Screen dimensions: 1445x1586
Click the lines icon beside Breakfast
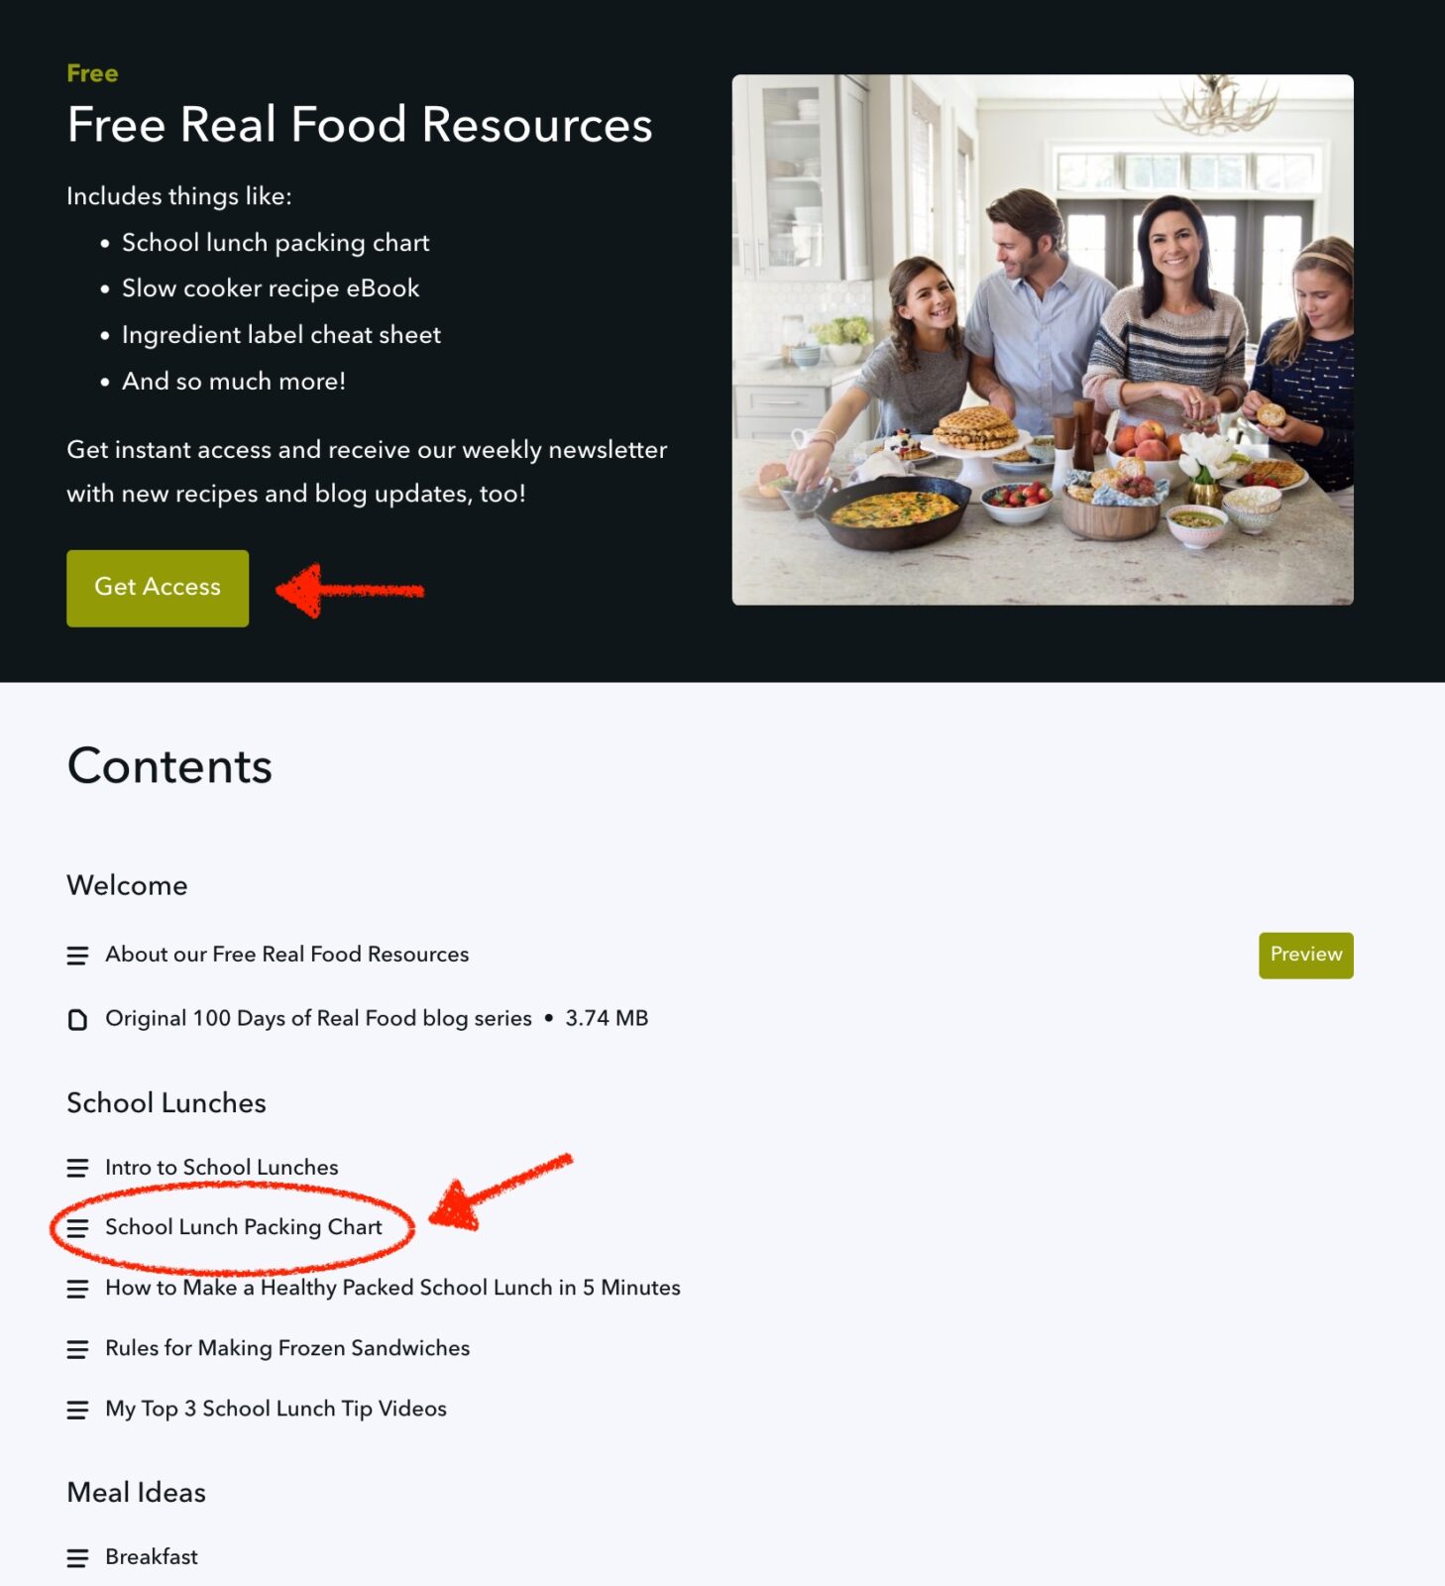(77, 1558)
